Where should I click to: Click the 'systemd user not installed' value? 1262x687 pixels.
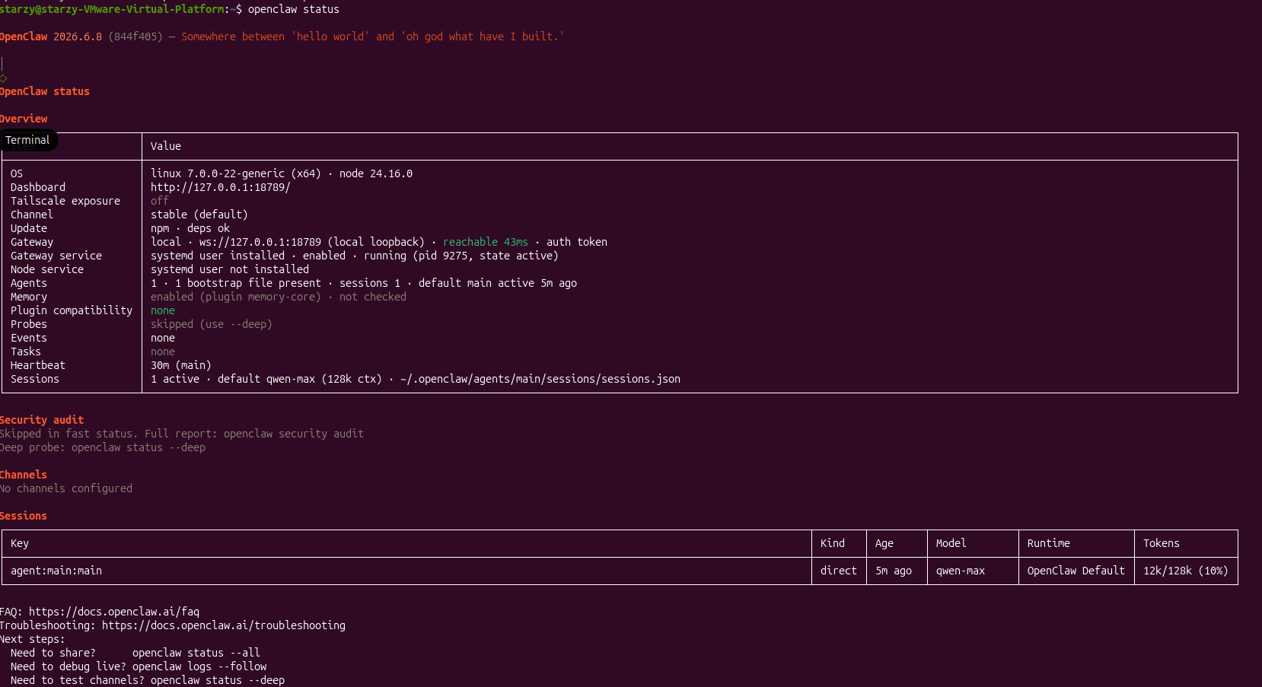pyautogui.click(x=230, y=269)
